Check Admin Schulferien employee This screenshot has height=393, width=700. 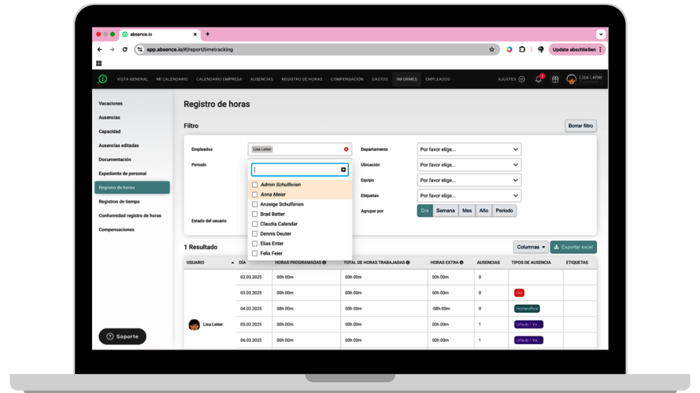(x=254, y=185)
